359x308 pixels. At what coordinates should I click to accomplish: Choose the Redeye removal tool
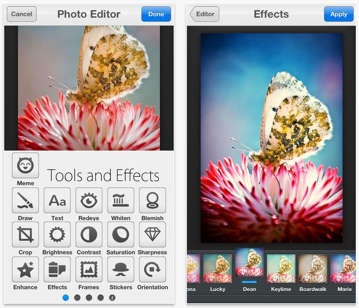pos(89,200)
